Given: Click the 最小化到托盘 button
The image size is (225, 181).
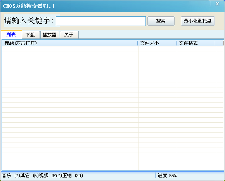Looking at the screenshot, I should (198, 21).
